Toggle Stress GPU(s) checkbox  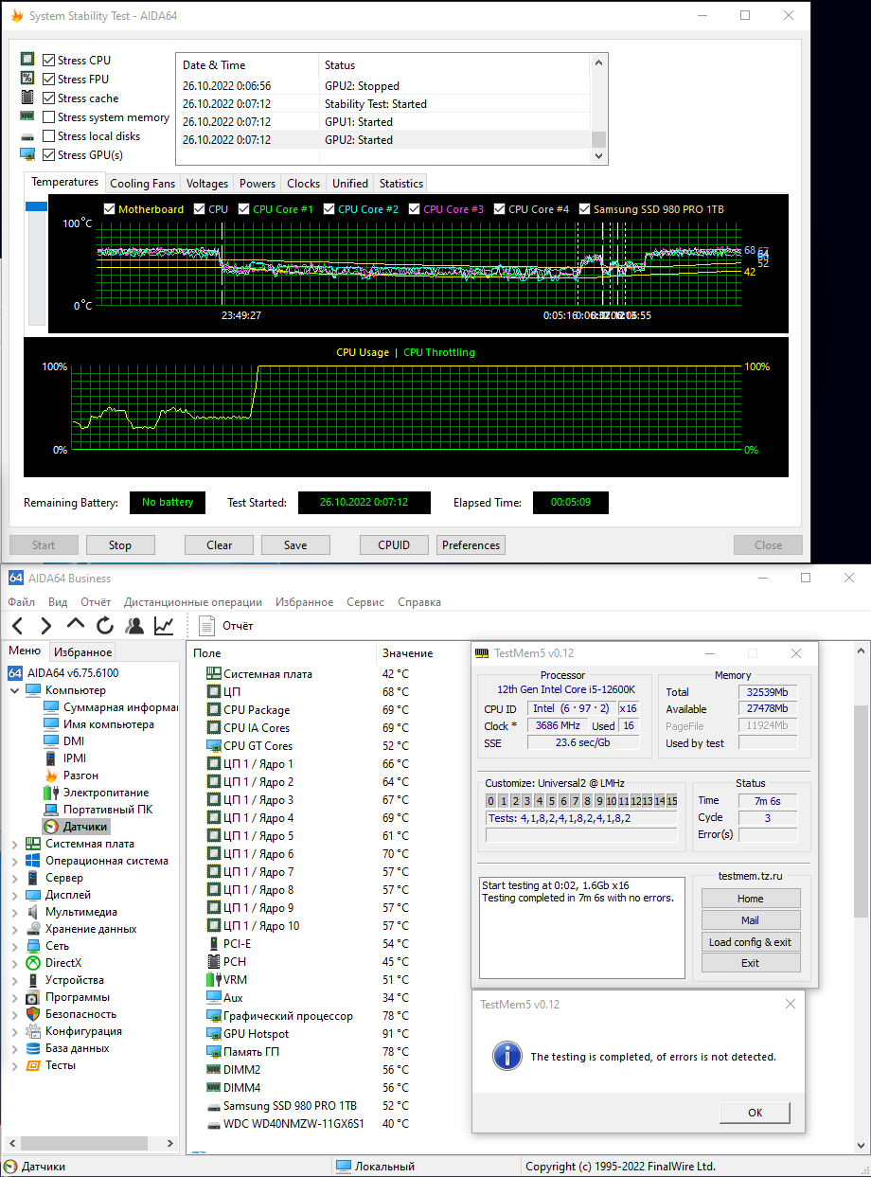click(49, 155)
